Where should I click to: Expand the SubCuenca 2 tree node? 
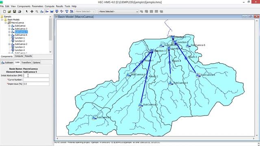[9, 44]
